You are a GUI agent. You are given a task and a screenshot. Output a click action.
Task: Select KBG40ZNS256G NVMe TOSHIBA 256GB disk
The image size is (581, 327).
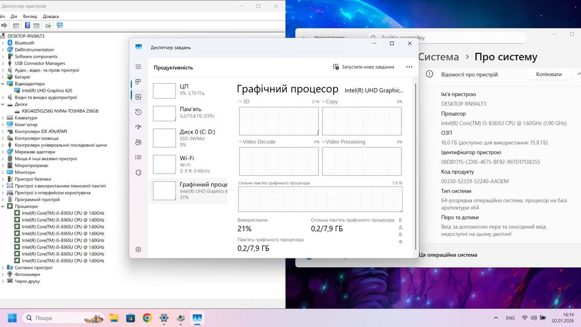point(60,111)
